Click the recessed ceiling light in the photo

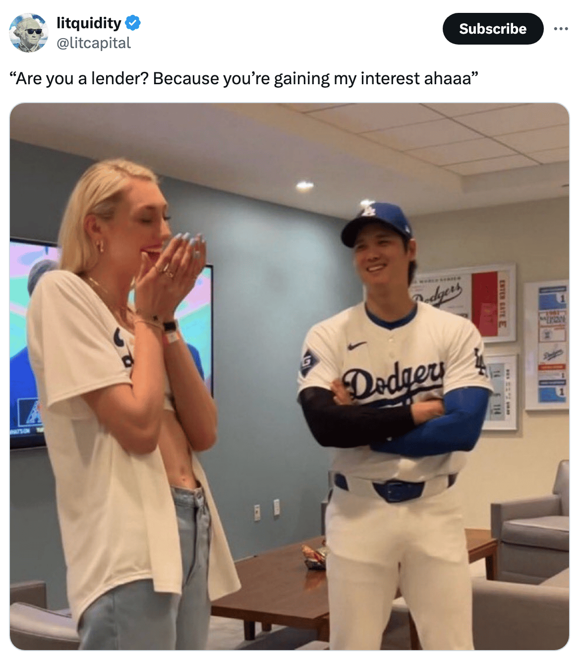click(x=304, y=186)
